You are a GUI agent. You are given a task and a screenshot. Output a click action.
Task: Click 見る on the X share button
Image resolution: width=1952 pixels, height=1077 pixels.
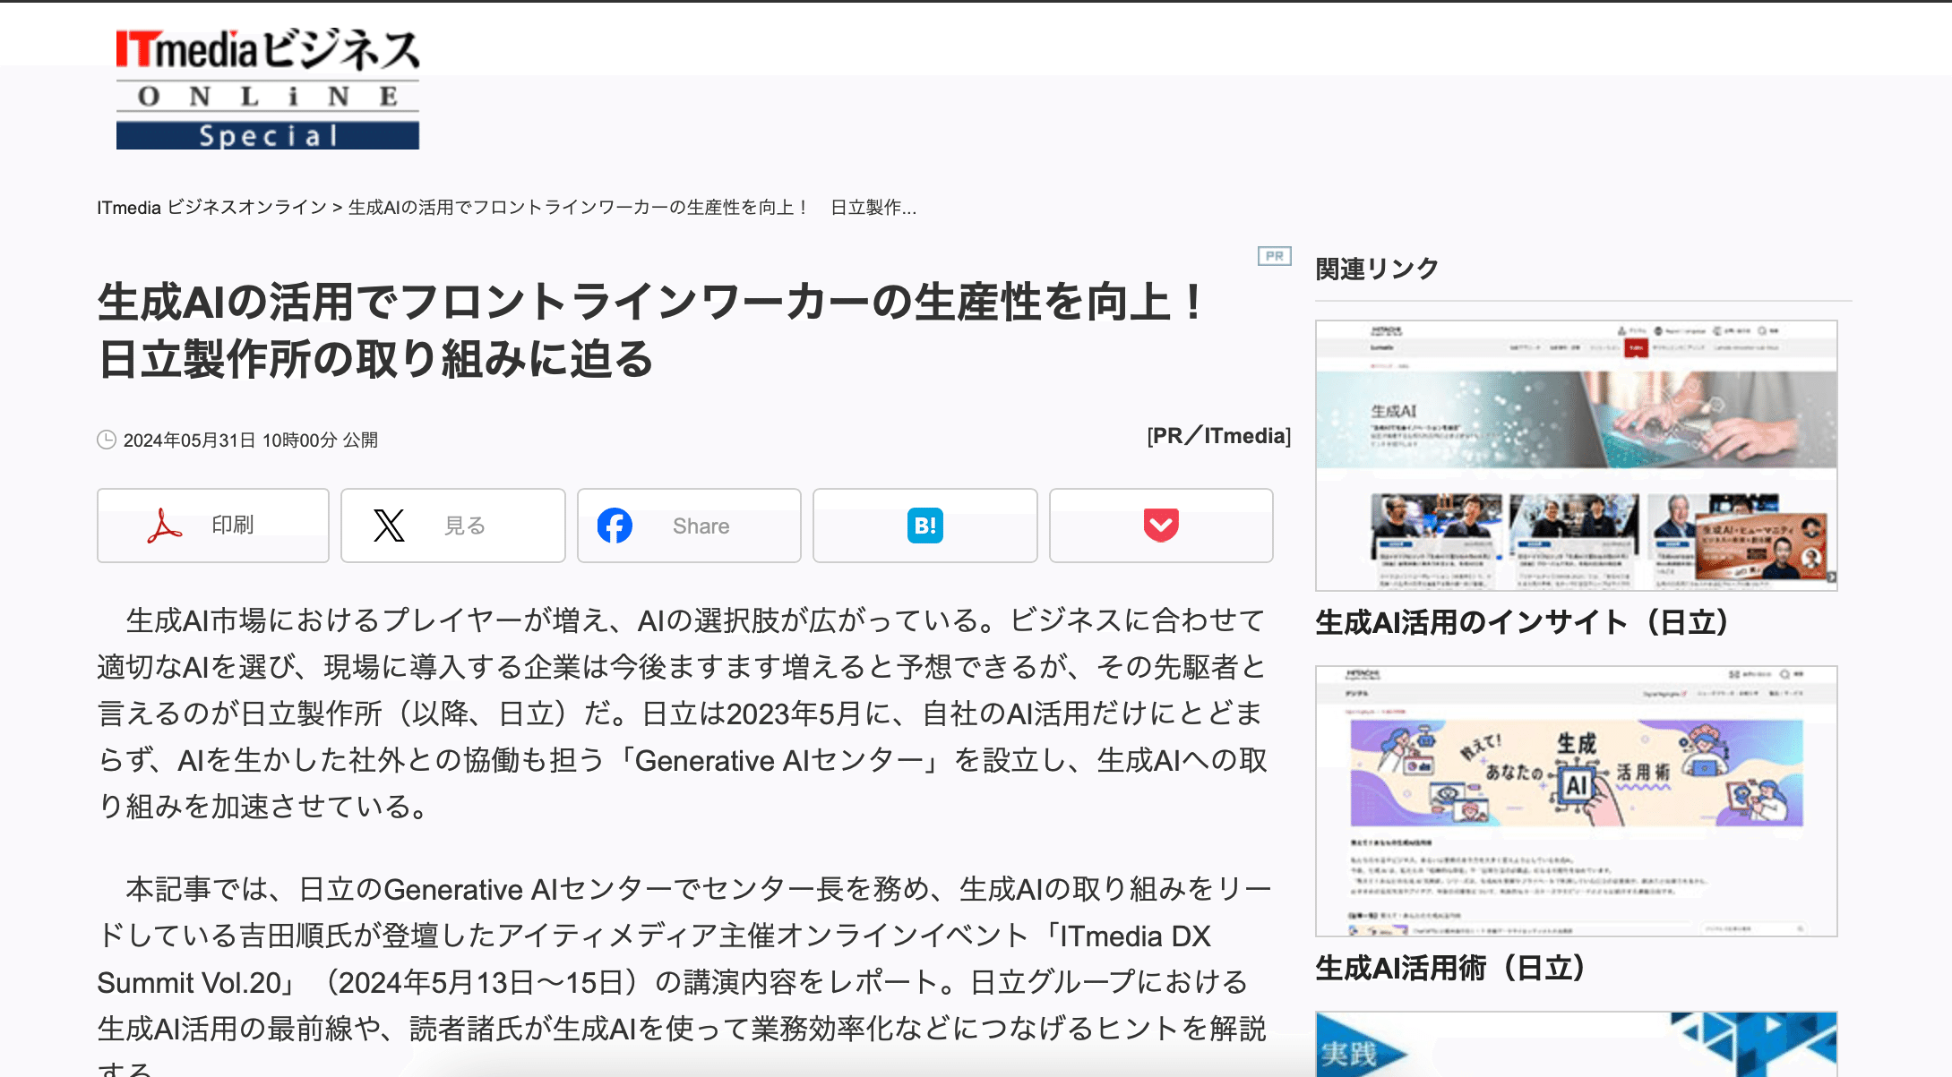(465, 526)
